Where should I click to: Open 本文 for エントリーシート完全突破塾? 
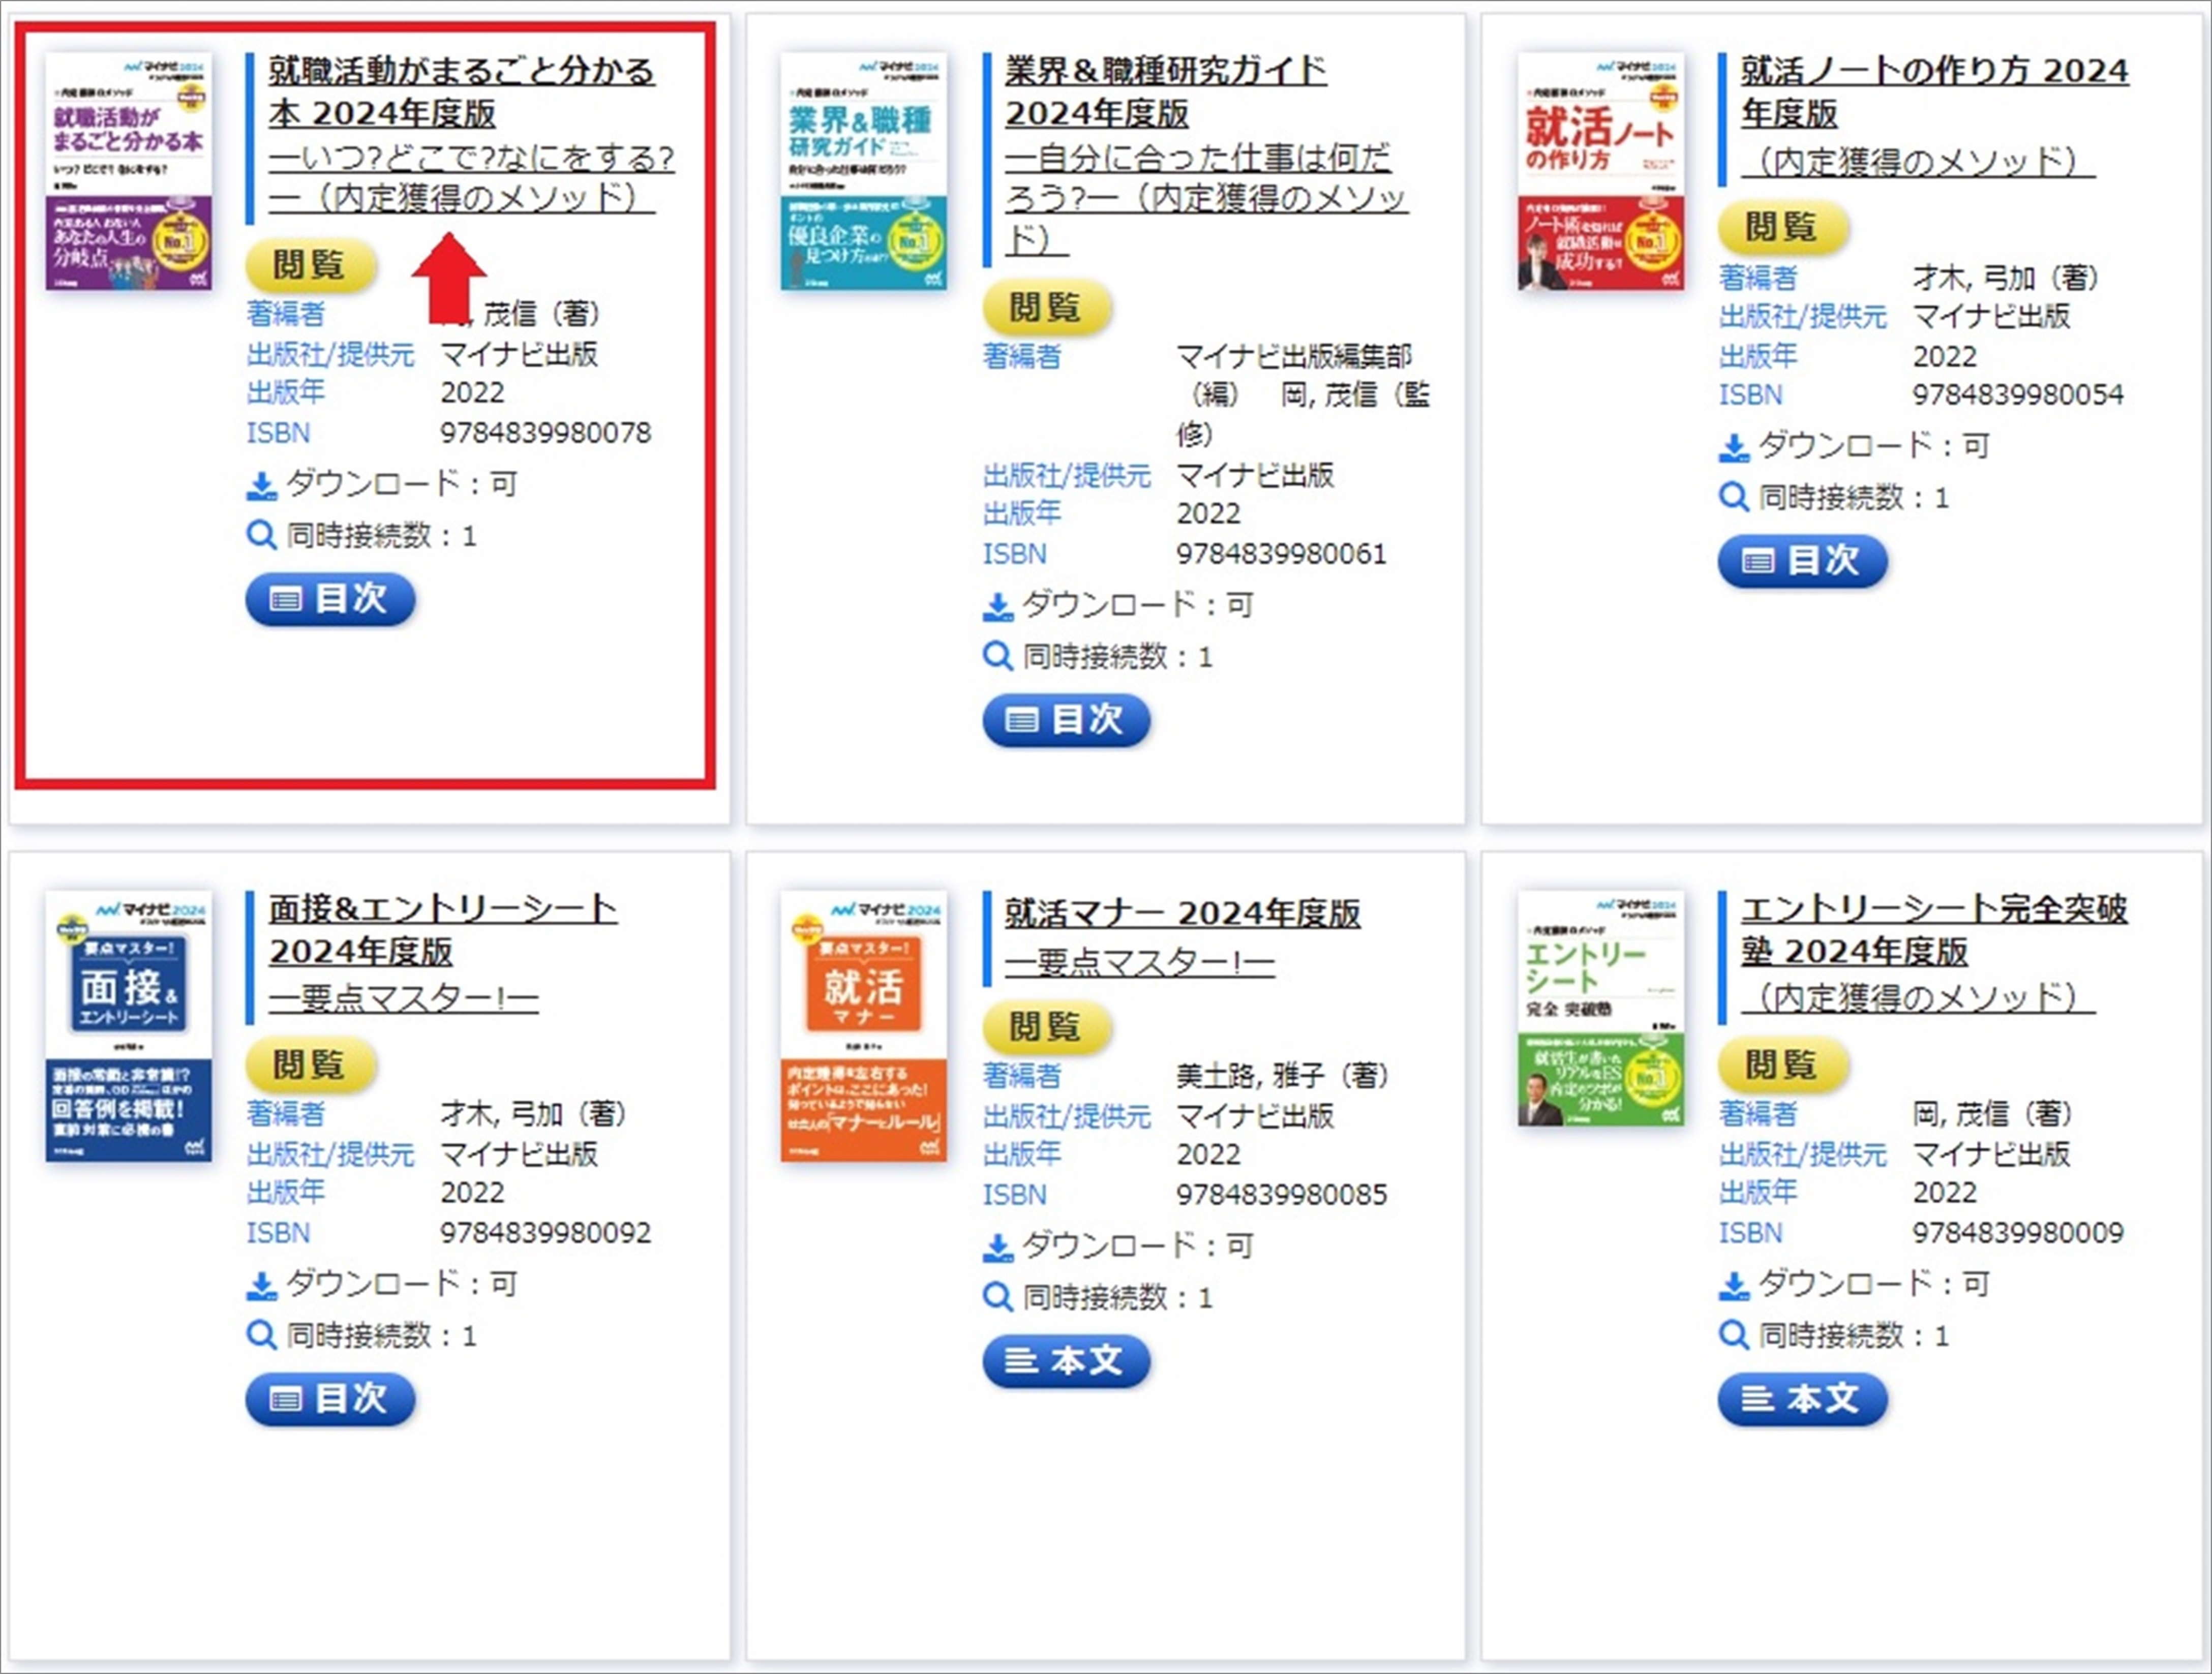[1803, 1399]
